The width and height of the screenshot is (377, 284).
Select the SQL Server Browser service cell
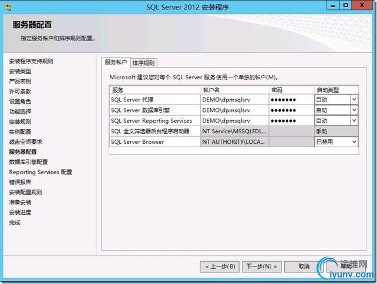tap(154, 142)
